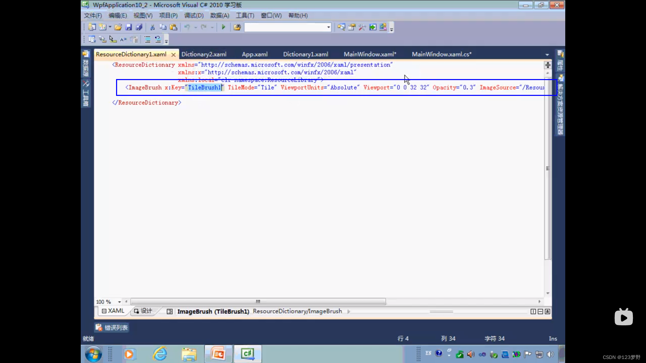Open the Add New Item dropdown arrow
Image resolution: width=646 pixels, height=363 pixels.
pyautogui.click(x=110, y=27)
